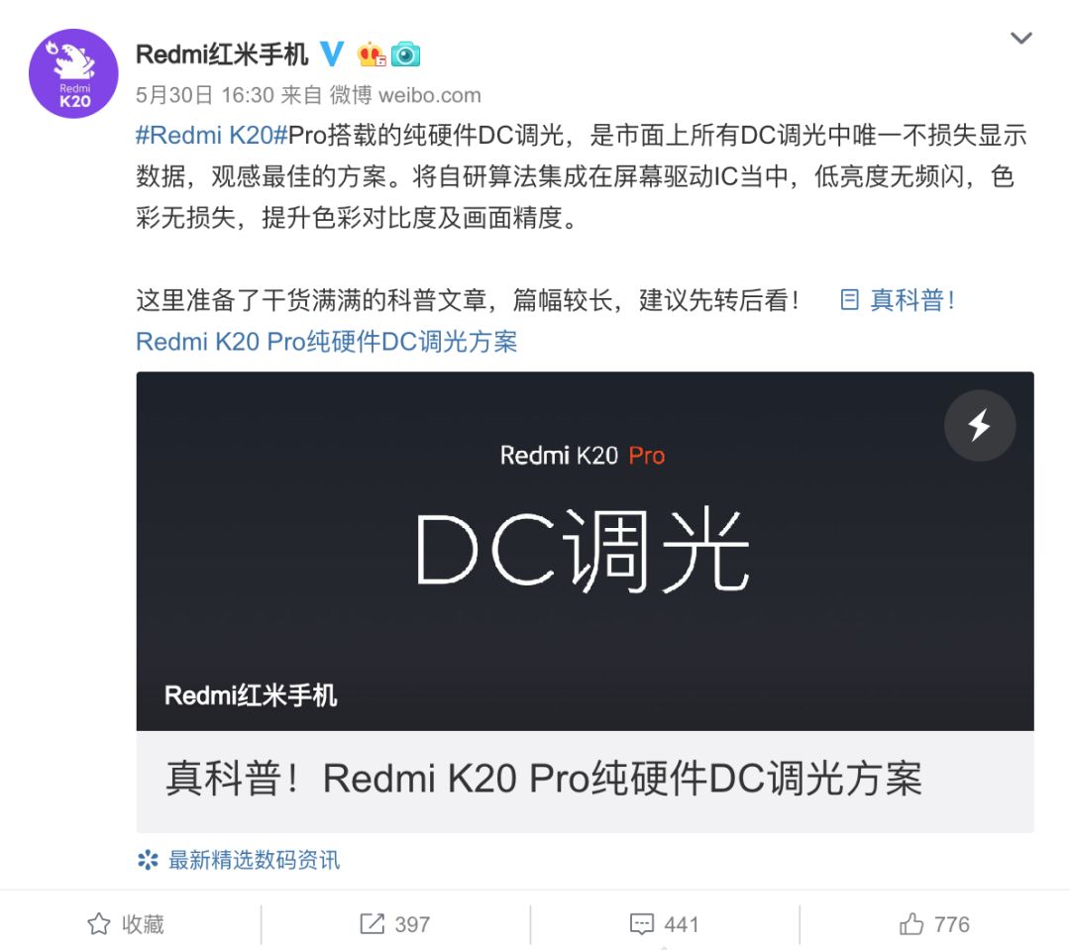Open the Redmi K20 profile avatar

(x=73, y=73)
